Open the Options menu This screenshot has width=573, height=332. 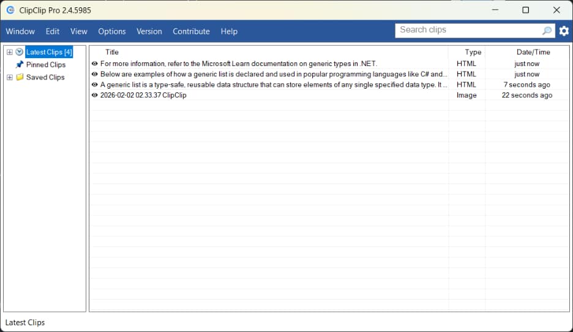(x=112, y=31)
